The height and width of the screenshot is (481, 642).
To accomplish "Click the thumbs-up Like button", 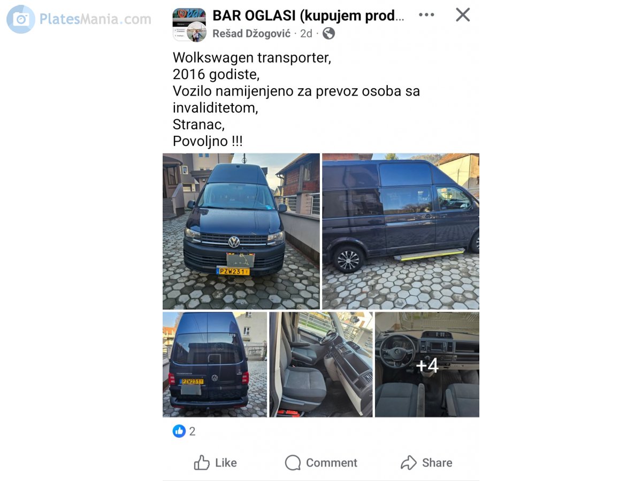I will click(215, 463).
